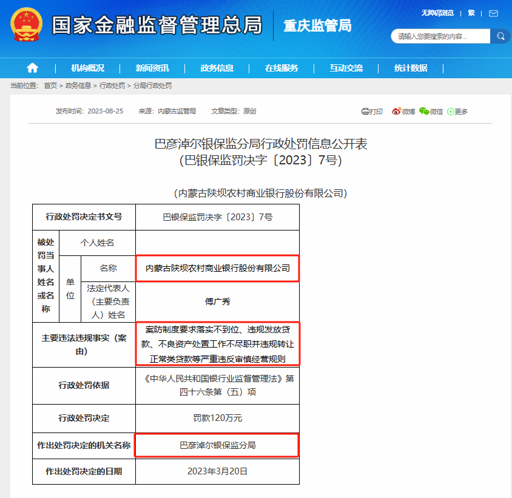This screenshot has width=512, height=498.
Task: Go to 首页 in breadcrumb
Action: click(50, 86)
